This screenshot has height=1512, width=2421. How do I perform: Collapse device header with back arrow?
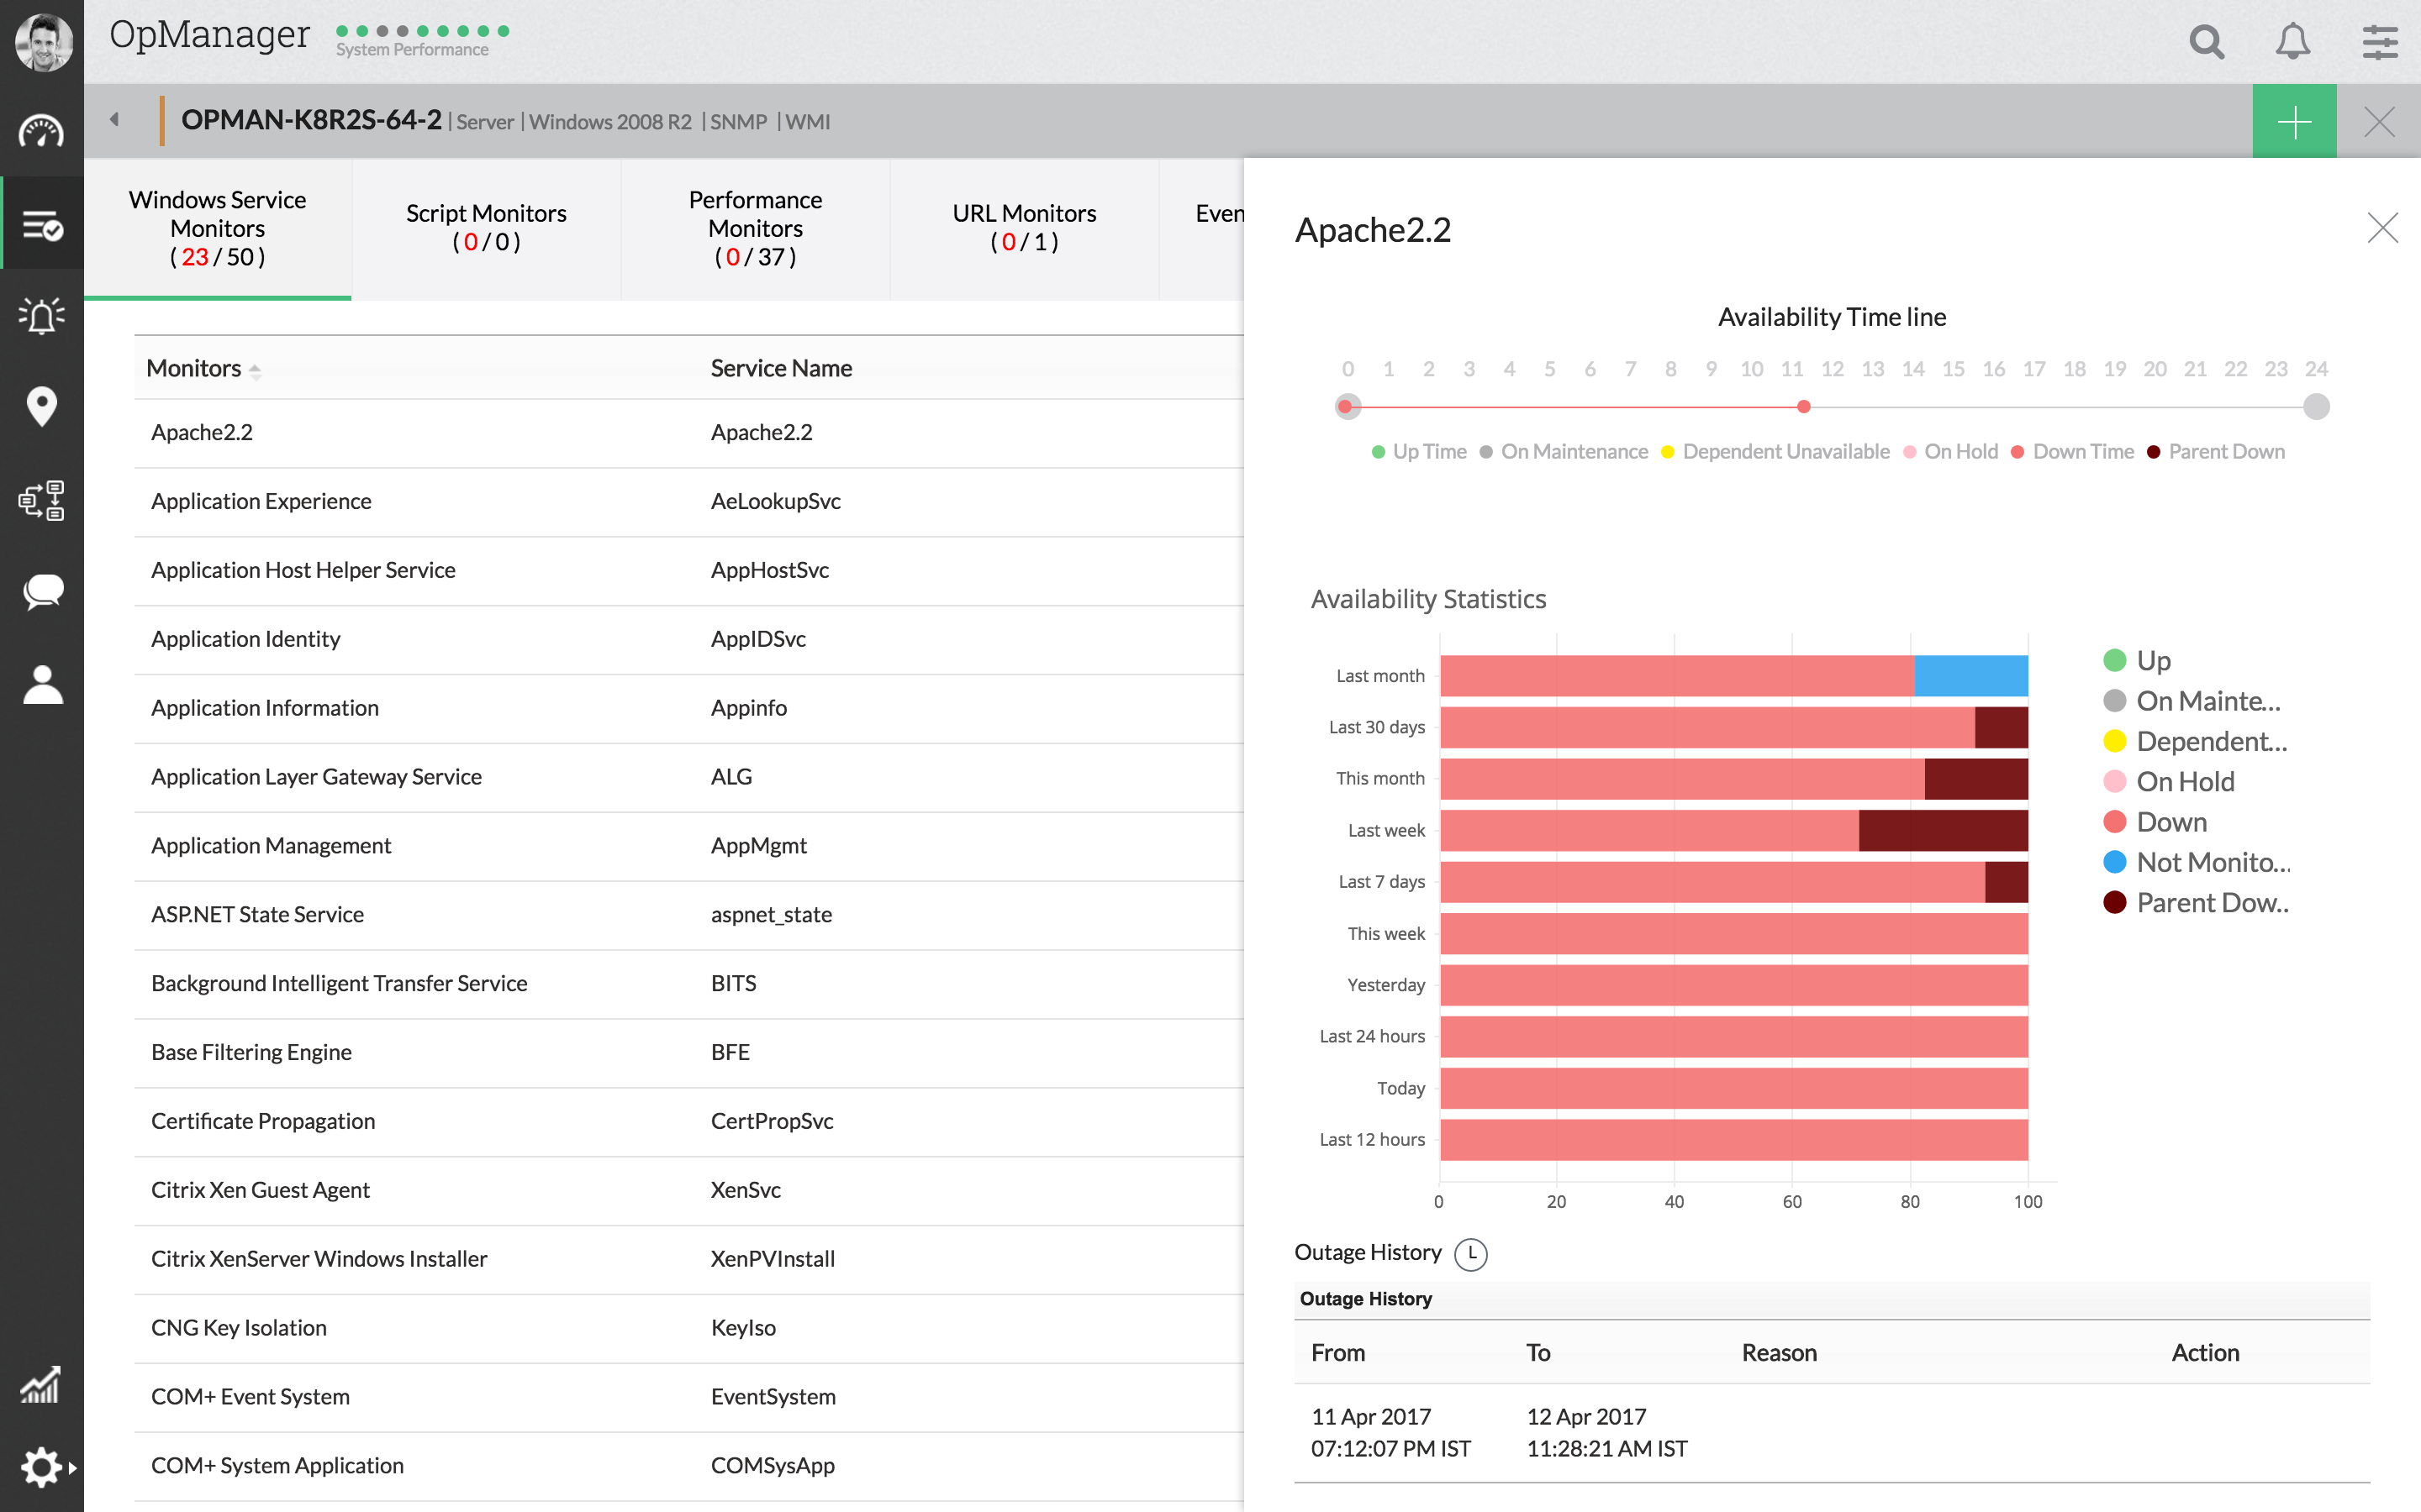[114, 120]
